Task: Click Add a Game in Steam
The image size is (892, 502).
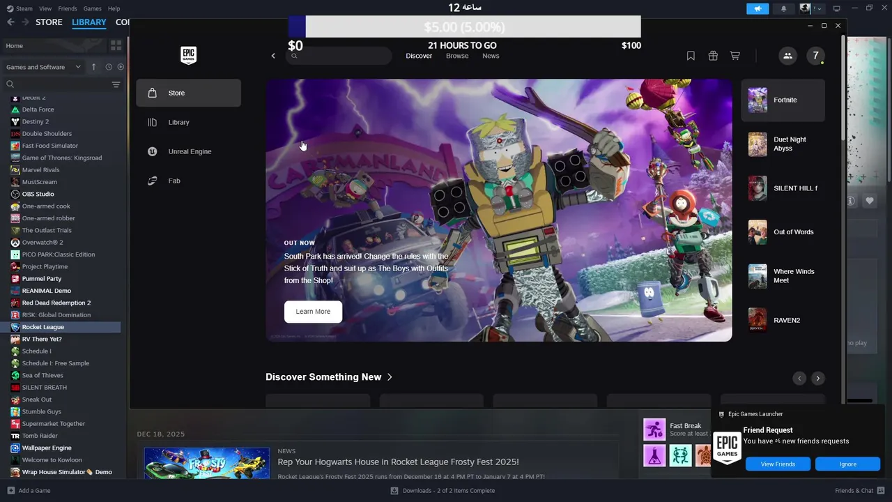Action: [28, 491]
